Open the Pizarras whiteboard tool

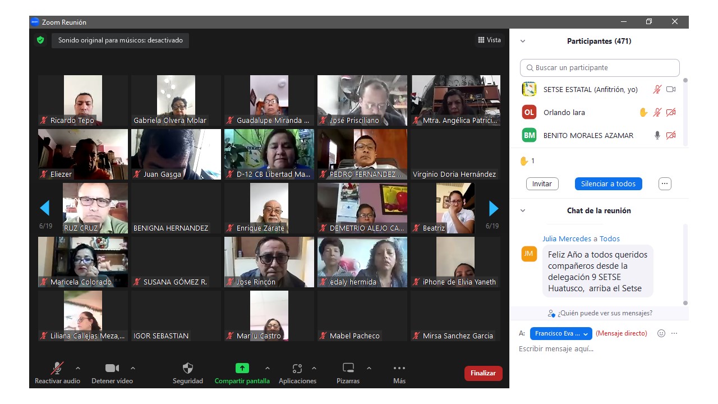[348, 369]
